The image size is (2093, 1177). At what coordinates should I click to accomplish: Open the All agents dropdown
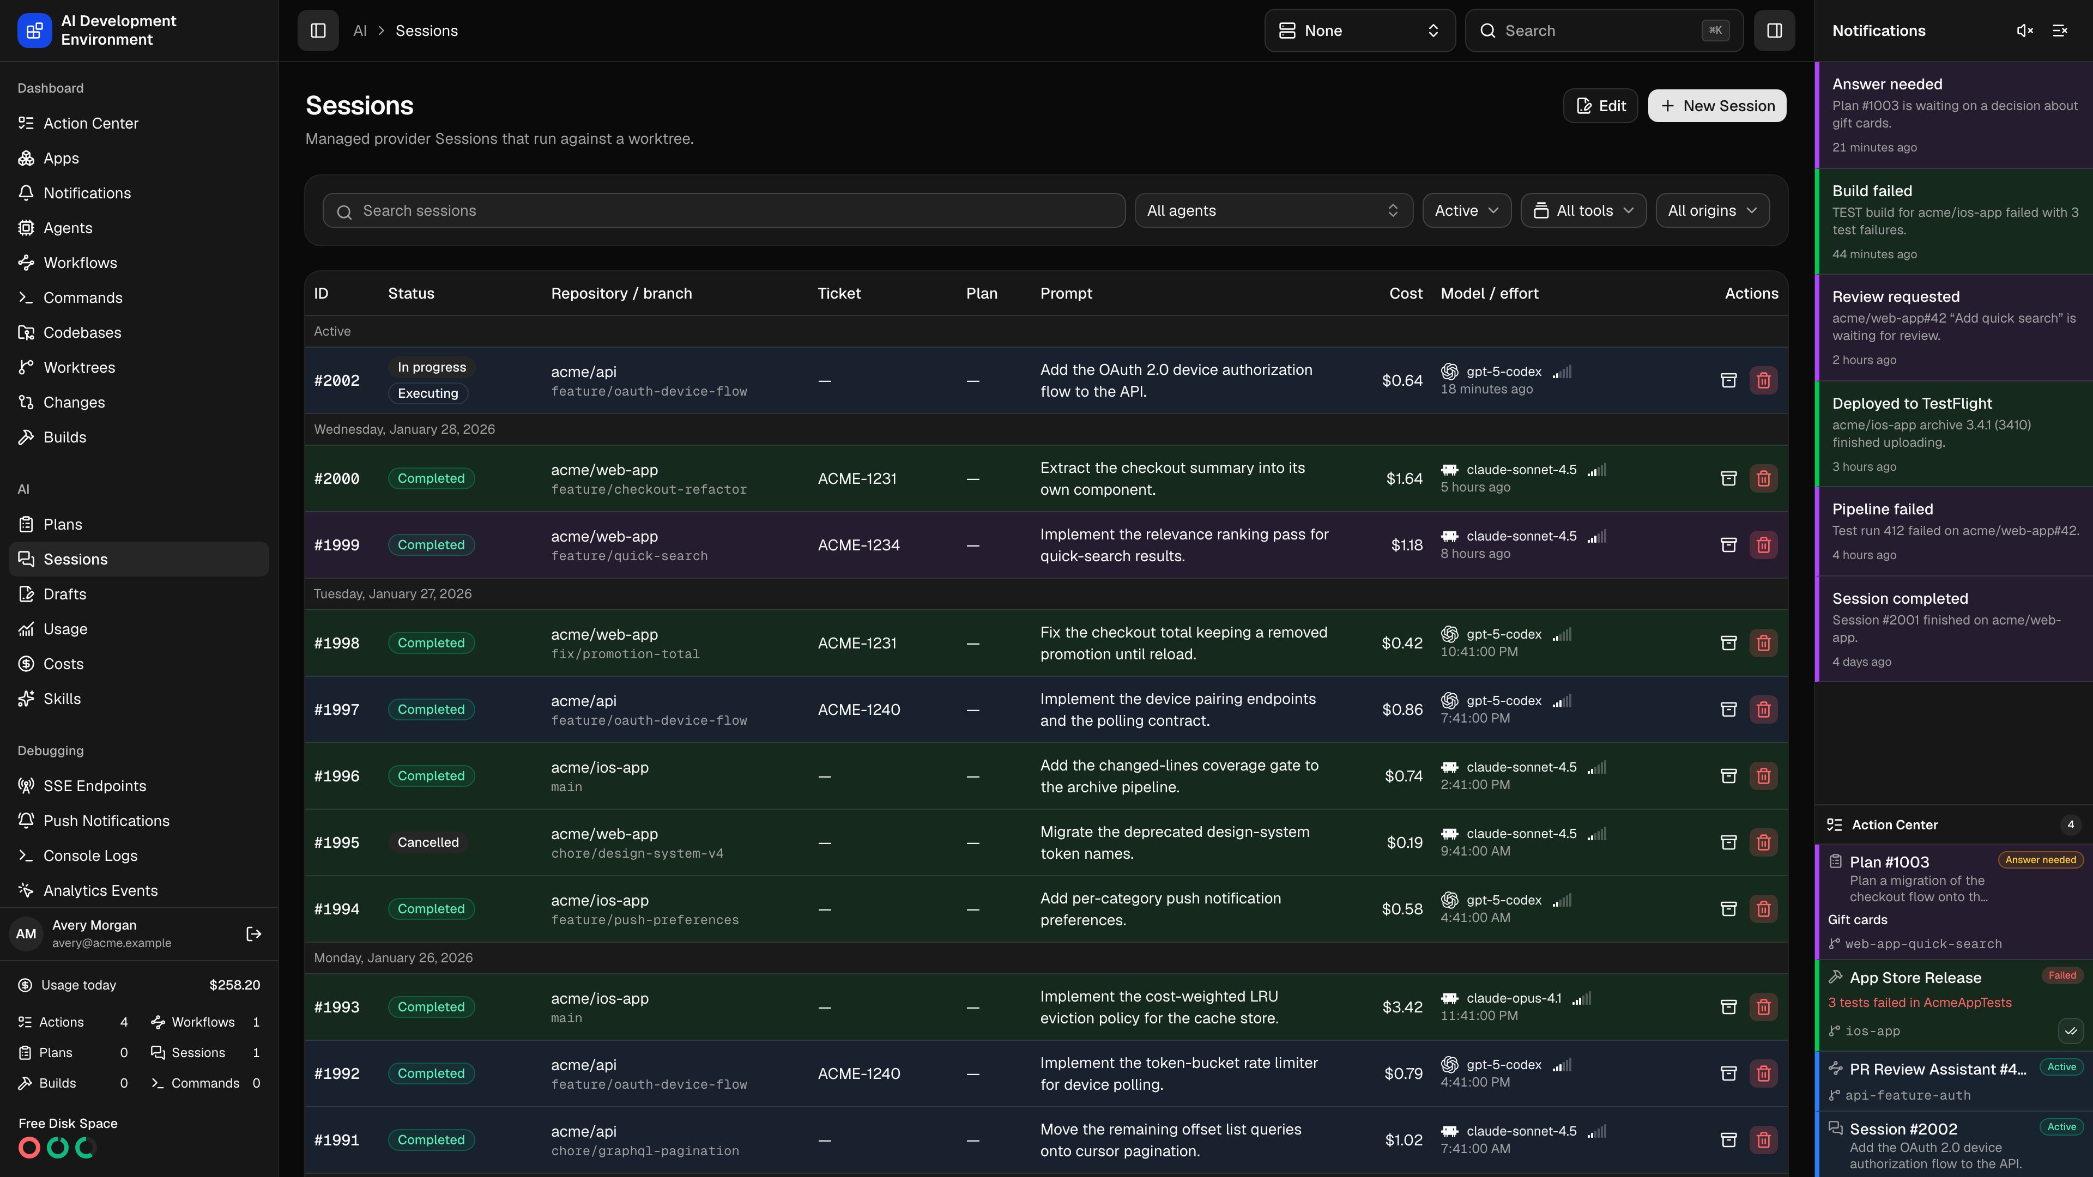[x=1273, y=210]
